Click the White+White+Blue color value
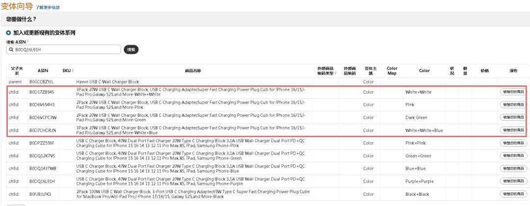Viewport: 530px width, 206px height. tap(424, 130)
